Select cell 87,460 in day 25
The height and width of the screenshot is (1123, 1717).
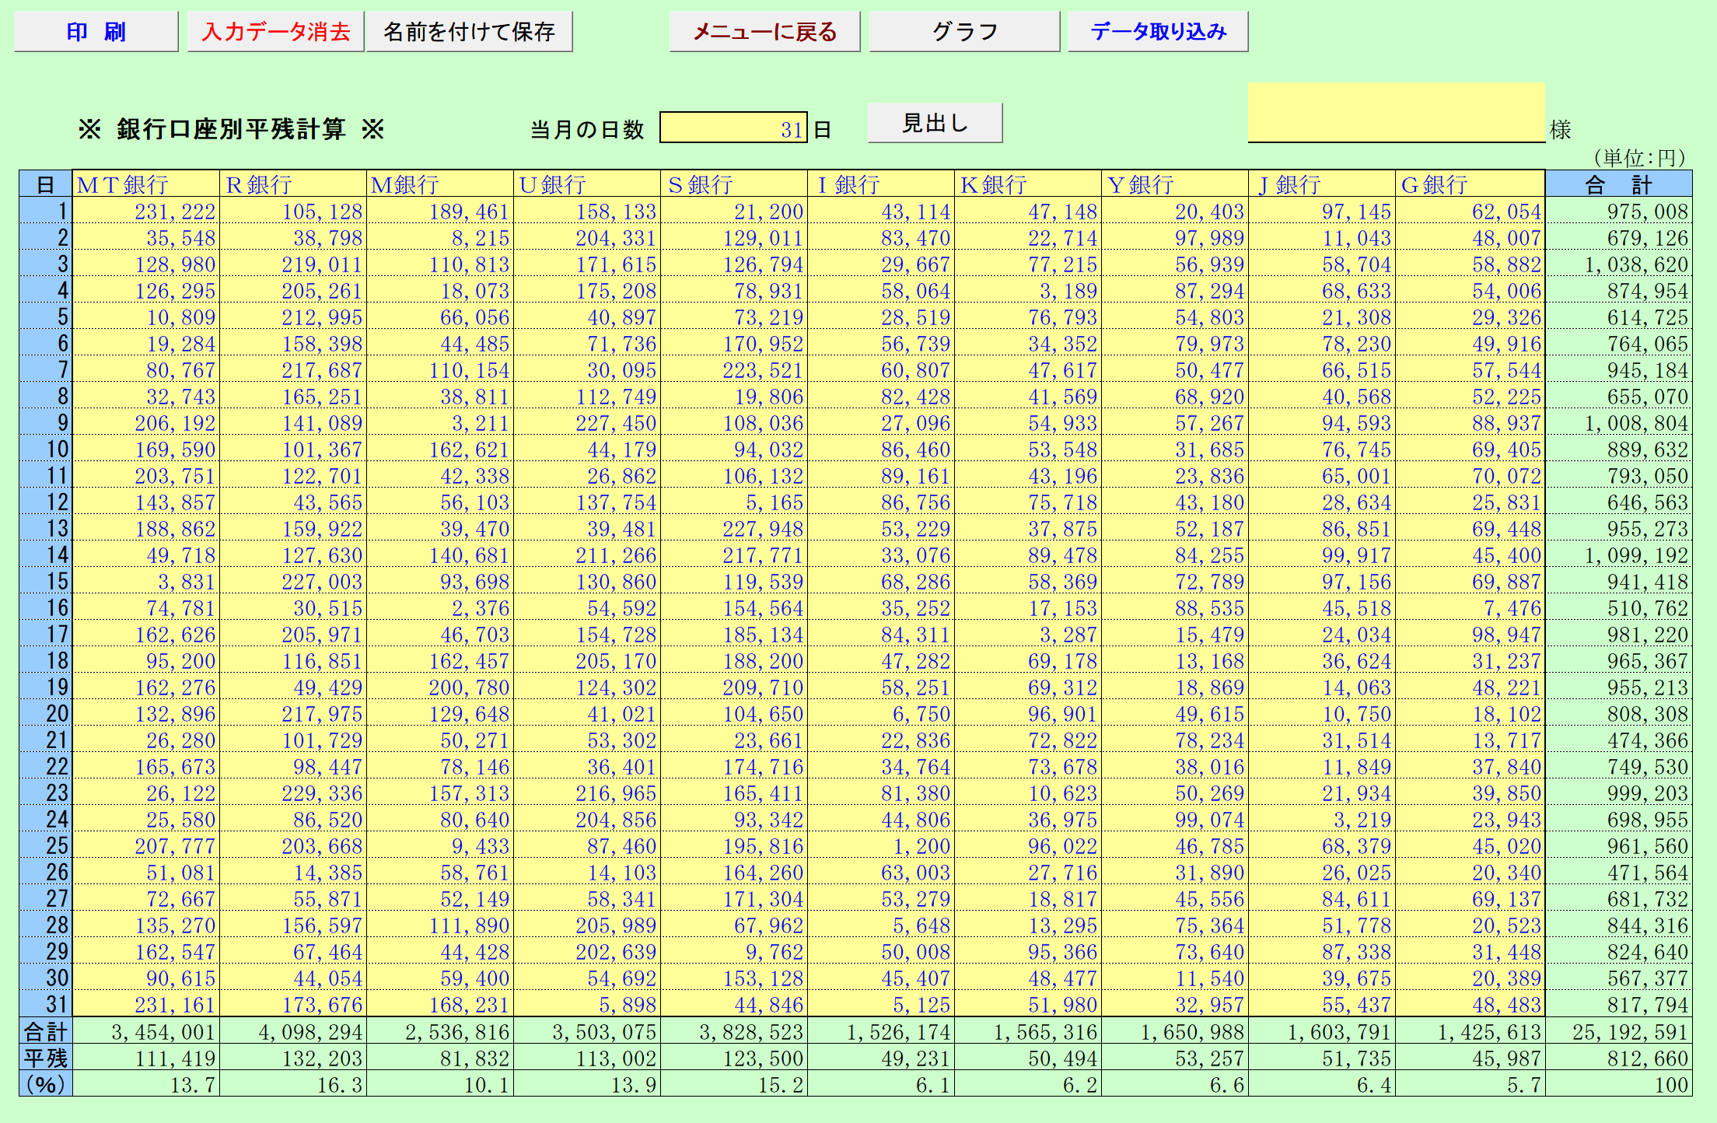coord(587,845)
